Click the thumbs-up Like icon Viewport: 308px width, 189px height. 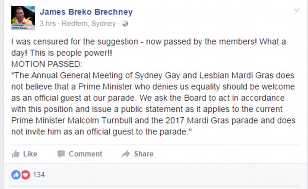(x=16, y=154)
